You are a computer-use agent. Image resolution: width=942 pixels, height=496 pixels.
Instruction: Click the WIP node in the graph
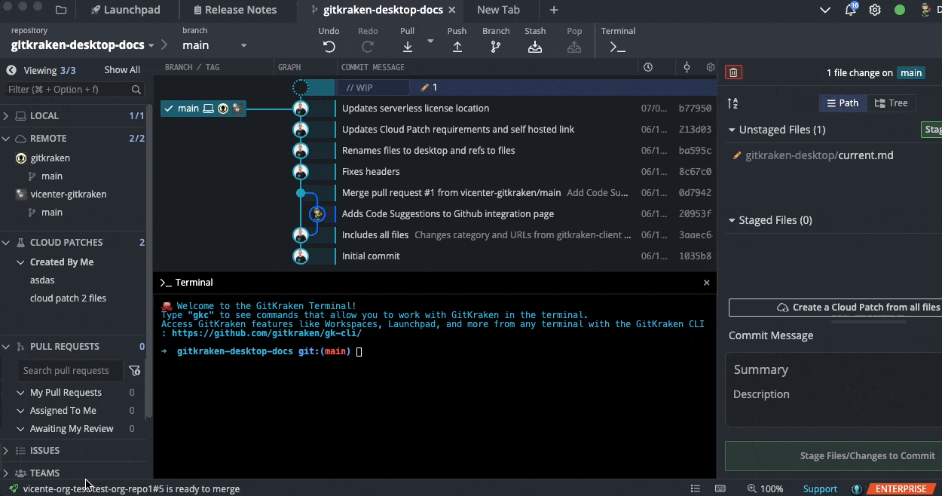click(x=301, y=87)
